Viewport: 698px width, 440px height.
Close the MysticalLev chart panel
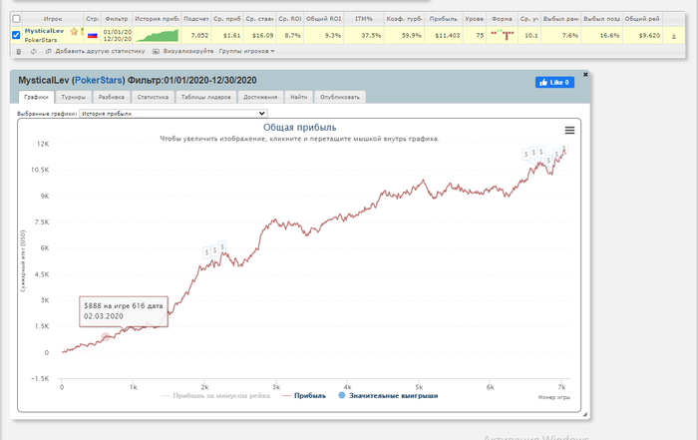coord(585,75)
